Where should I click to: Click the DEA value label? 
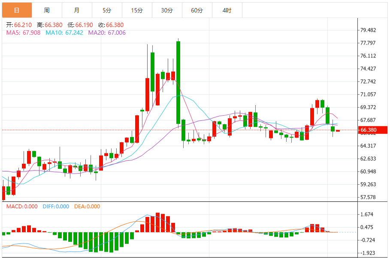point(87,207)
